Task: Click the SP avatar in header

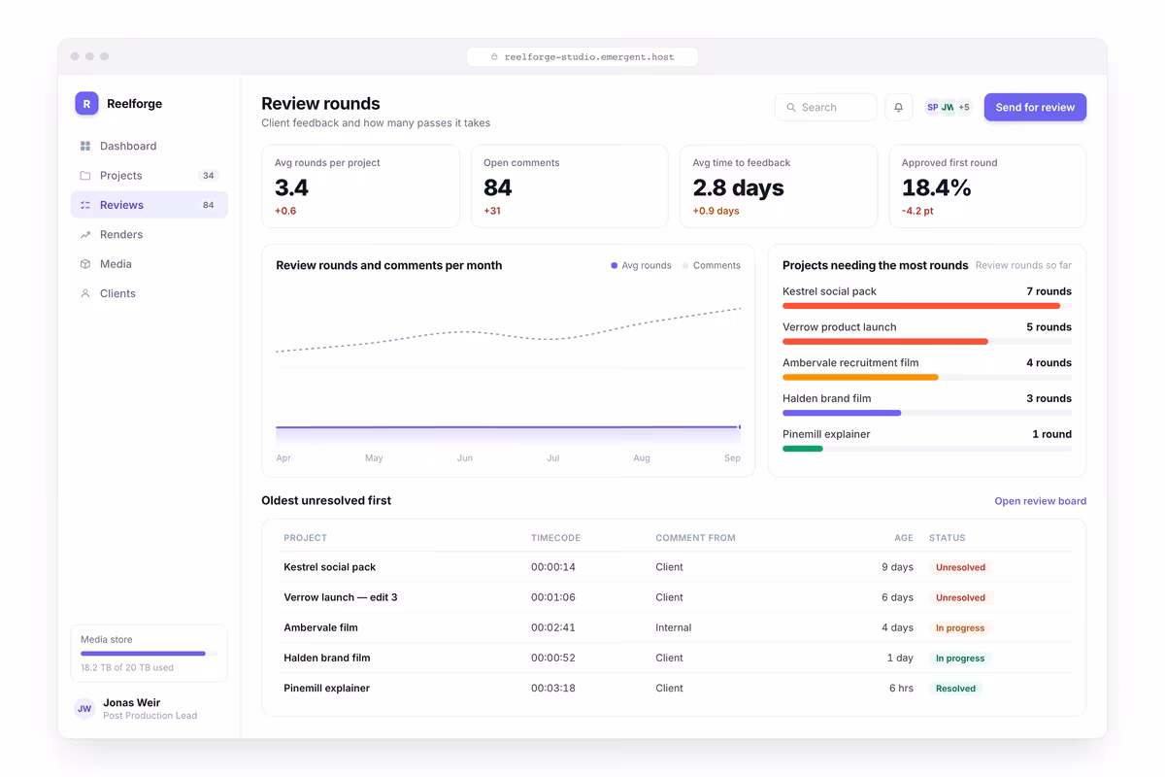Action: (932, 107)
